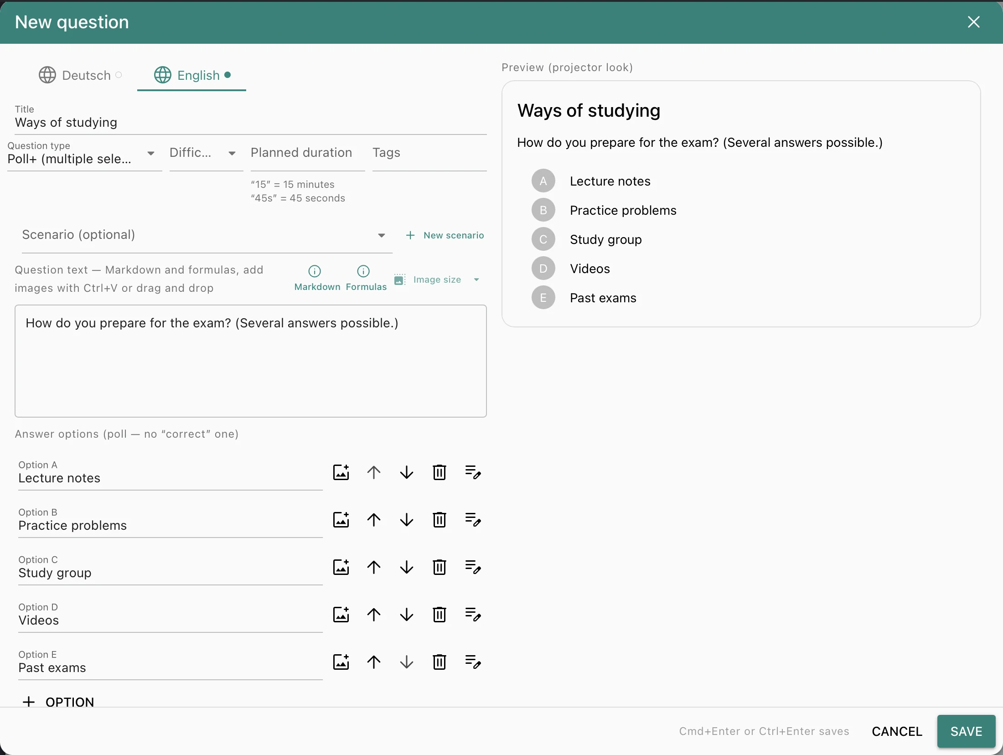Delete Option D with trash icon
The height and width of the screenshot is (755, 1003).
click(439, 615)
